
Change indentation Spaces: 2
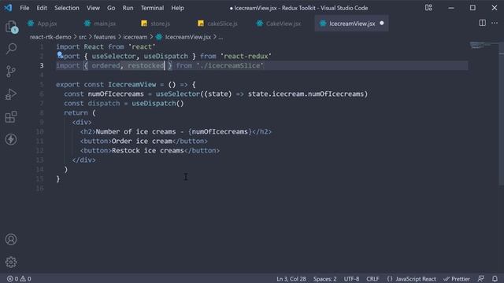click(324, 279)
